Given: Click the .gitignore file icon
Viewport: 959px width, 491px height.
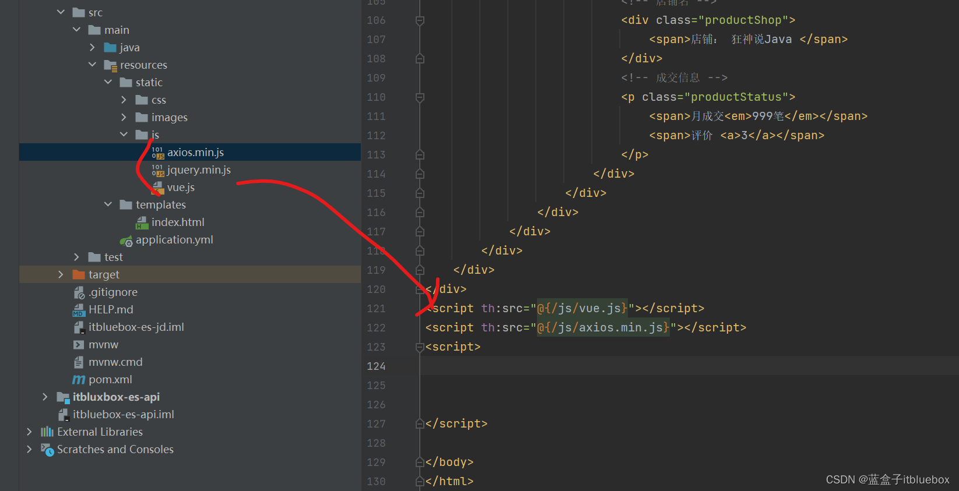Looking at the screenshot, I should point(79,292).
